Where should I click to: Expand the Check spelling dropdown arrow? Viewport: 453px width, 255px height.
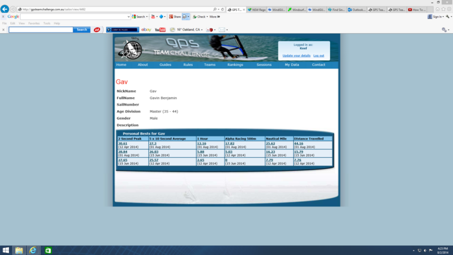(207, 17)
